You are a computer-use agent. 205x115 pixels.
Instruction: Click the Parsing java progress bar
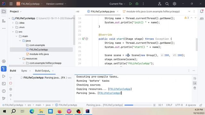(138, 105)
